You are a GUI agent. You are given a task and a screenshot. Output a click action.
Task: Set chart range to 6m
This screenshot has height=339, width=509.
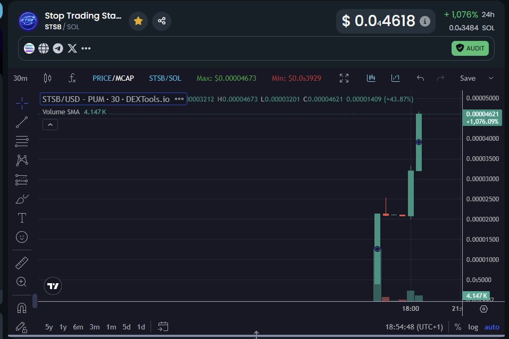[x=78, y=327]
